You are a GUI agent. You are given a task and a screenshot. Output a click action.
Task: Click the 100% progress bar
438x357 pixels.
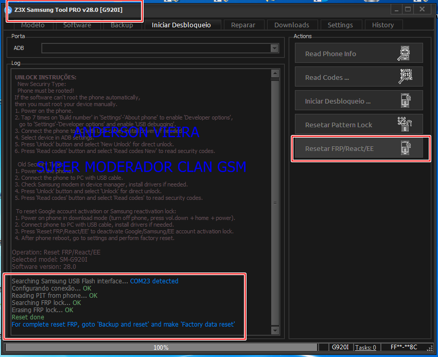(161, 347)
